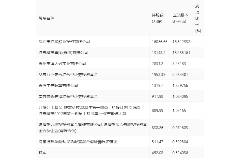240x158 pixels.
Task: Select shareholder 韩军
Action: tap(42, 153)
